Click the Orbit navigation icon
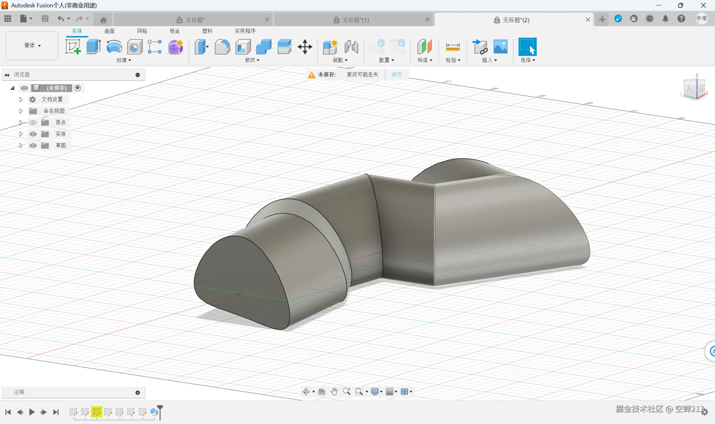Viewport: 715px width, 424px height. click(306, 391)
